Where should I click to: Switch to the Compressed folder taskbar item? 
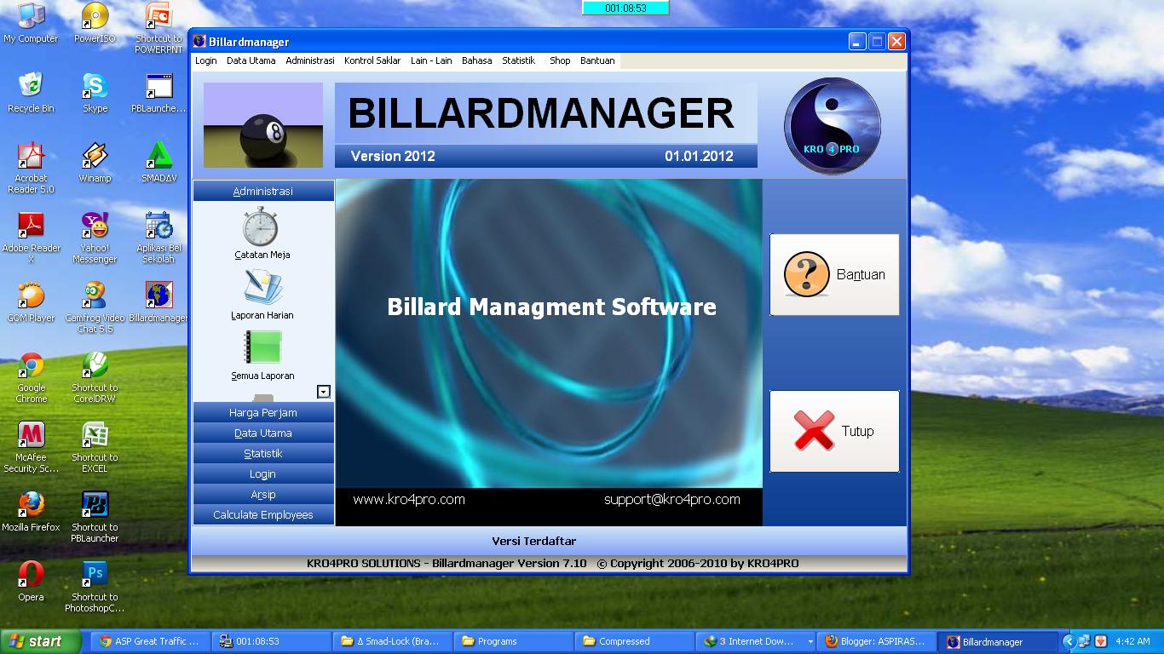coord(634,641)
